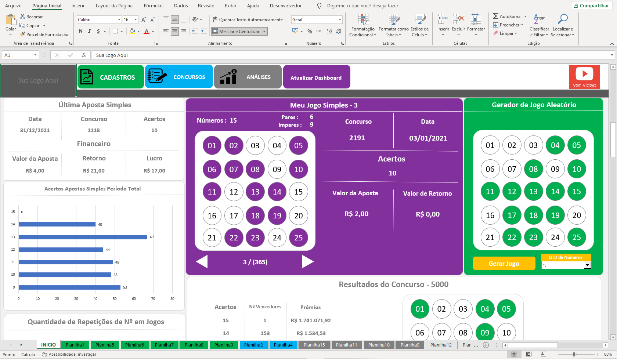
Task: Click the CONCURSOS button
Action: (179, 76)
